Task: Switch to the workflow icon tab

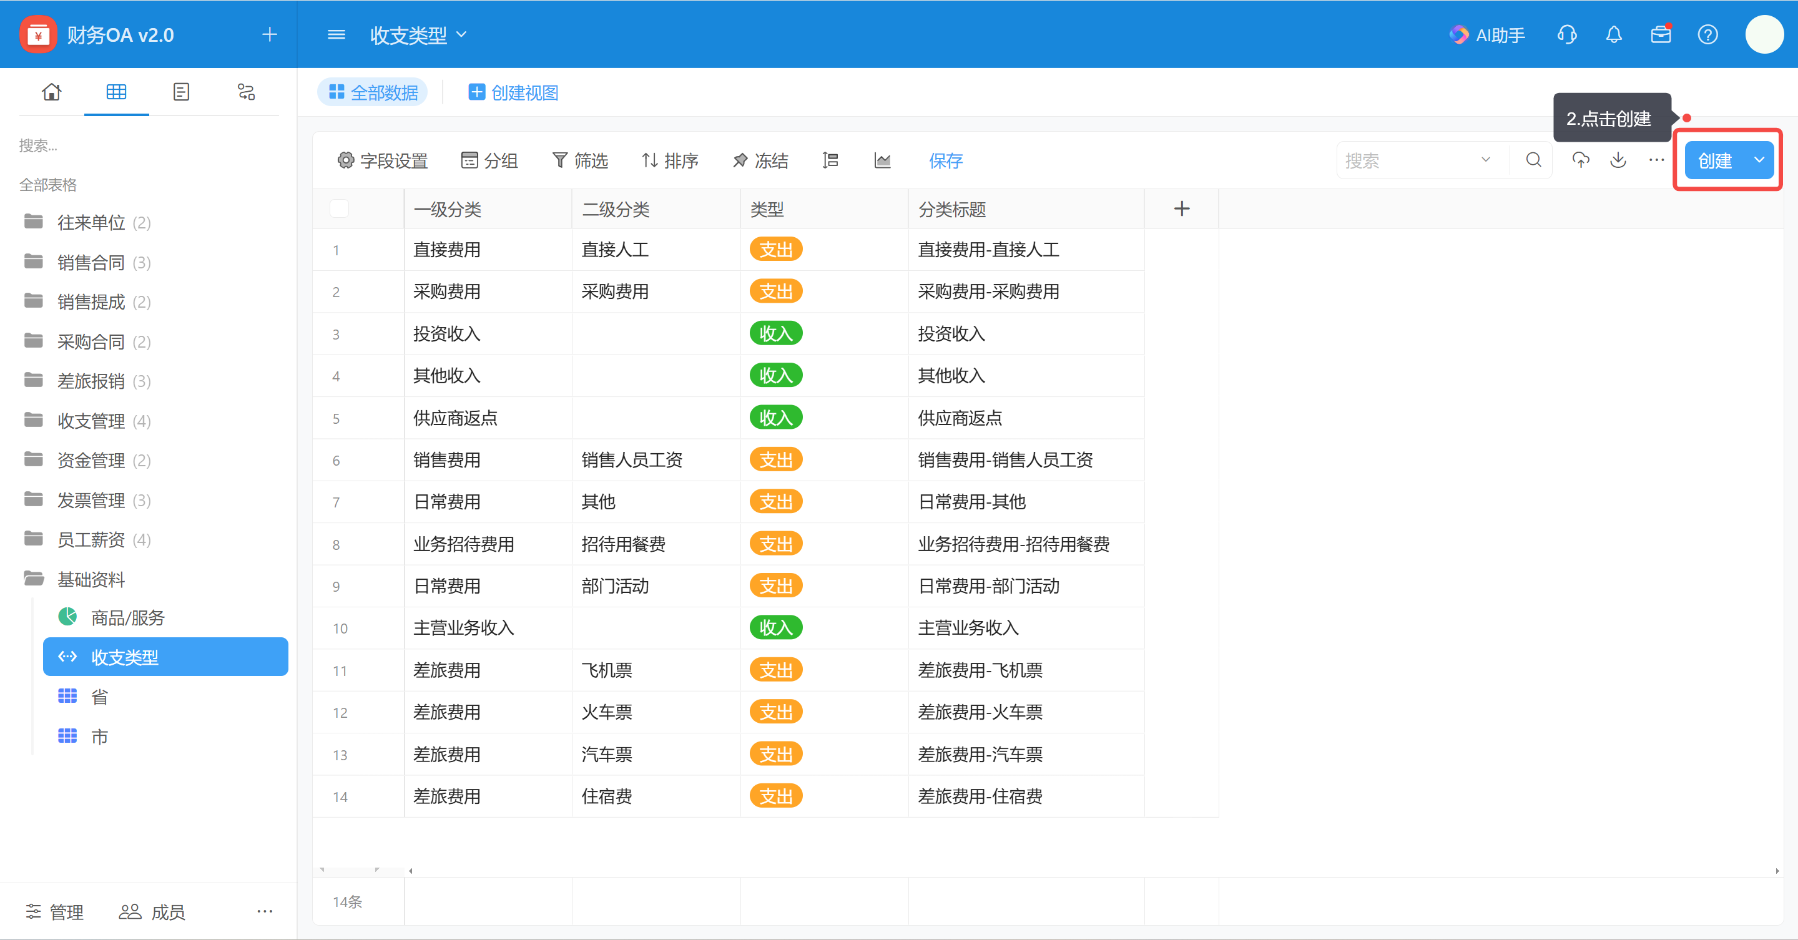Action: click(x=247, y=91)
